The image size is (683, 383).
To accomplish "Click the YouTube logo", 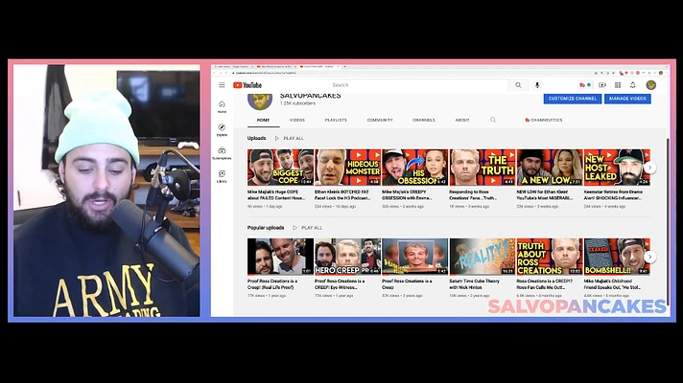I will click(x=247, y=85).
